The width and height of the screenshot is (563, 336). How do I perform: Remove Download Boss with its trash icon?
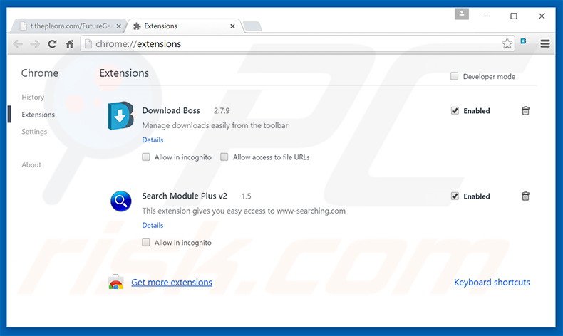(525, 111)
